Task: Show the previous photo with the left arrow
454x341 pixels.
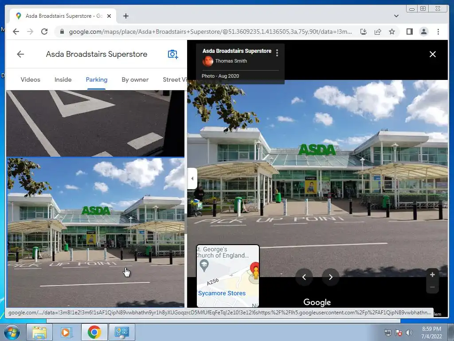Action: pos(304,277)
